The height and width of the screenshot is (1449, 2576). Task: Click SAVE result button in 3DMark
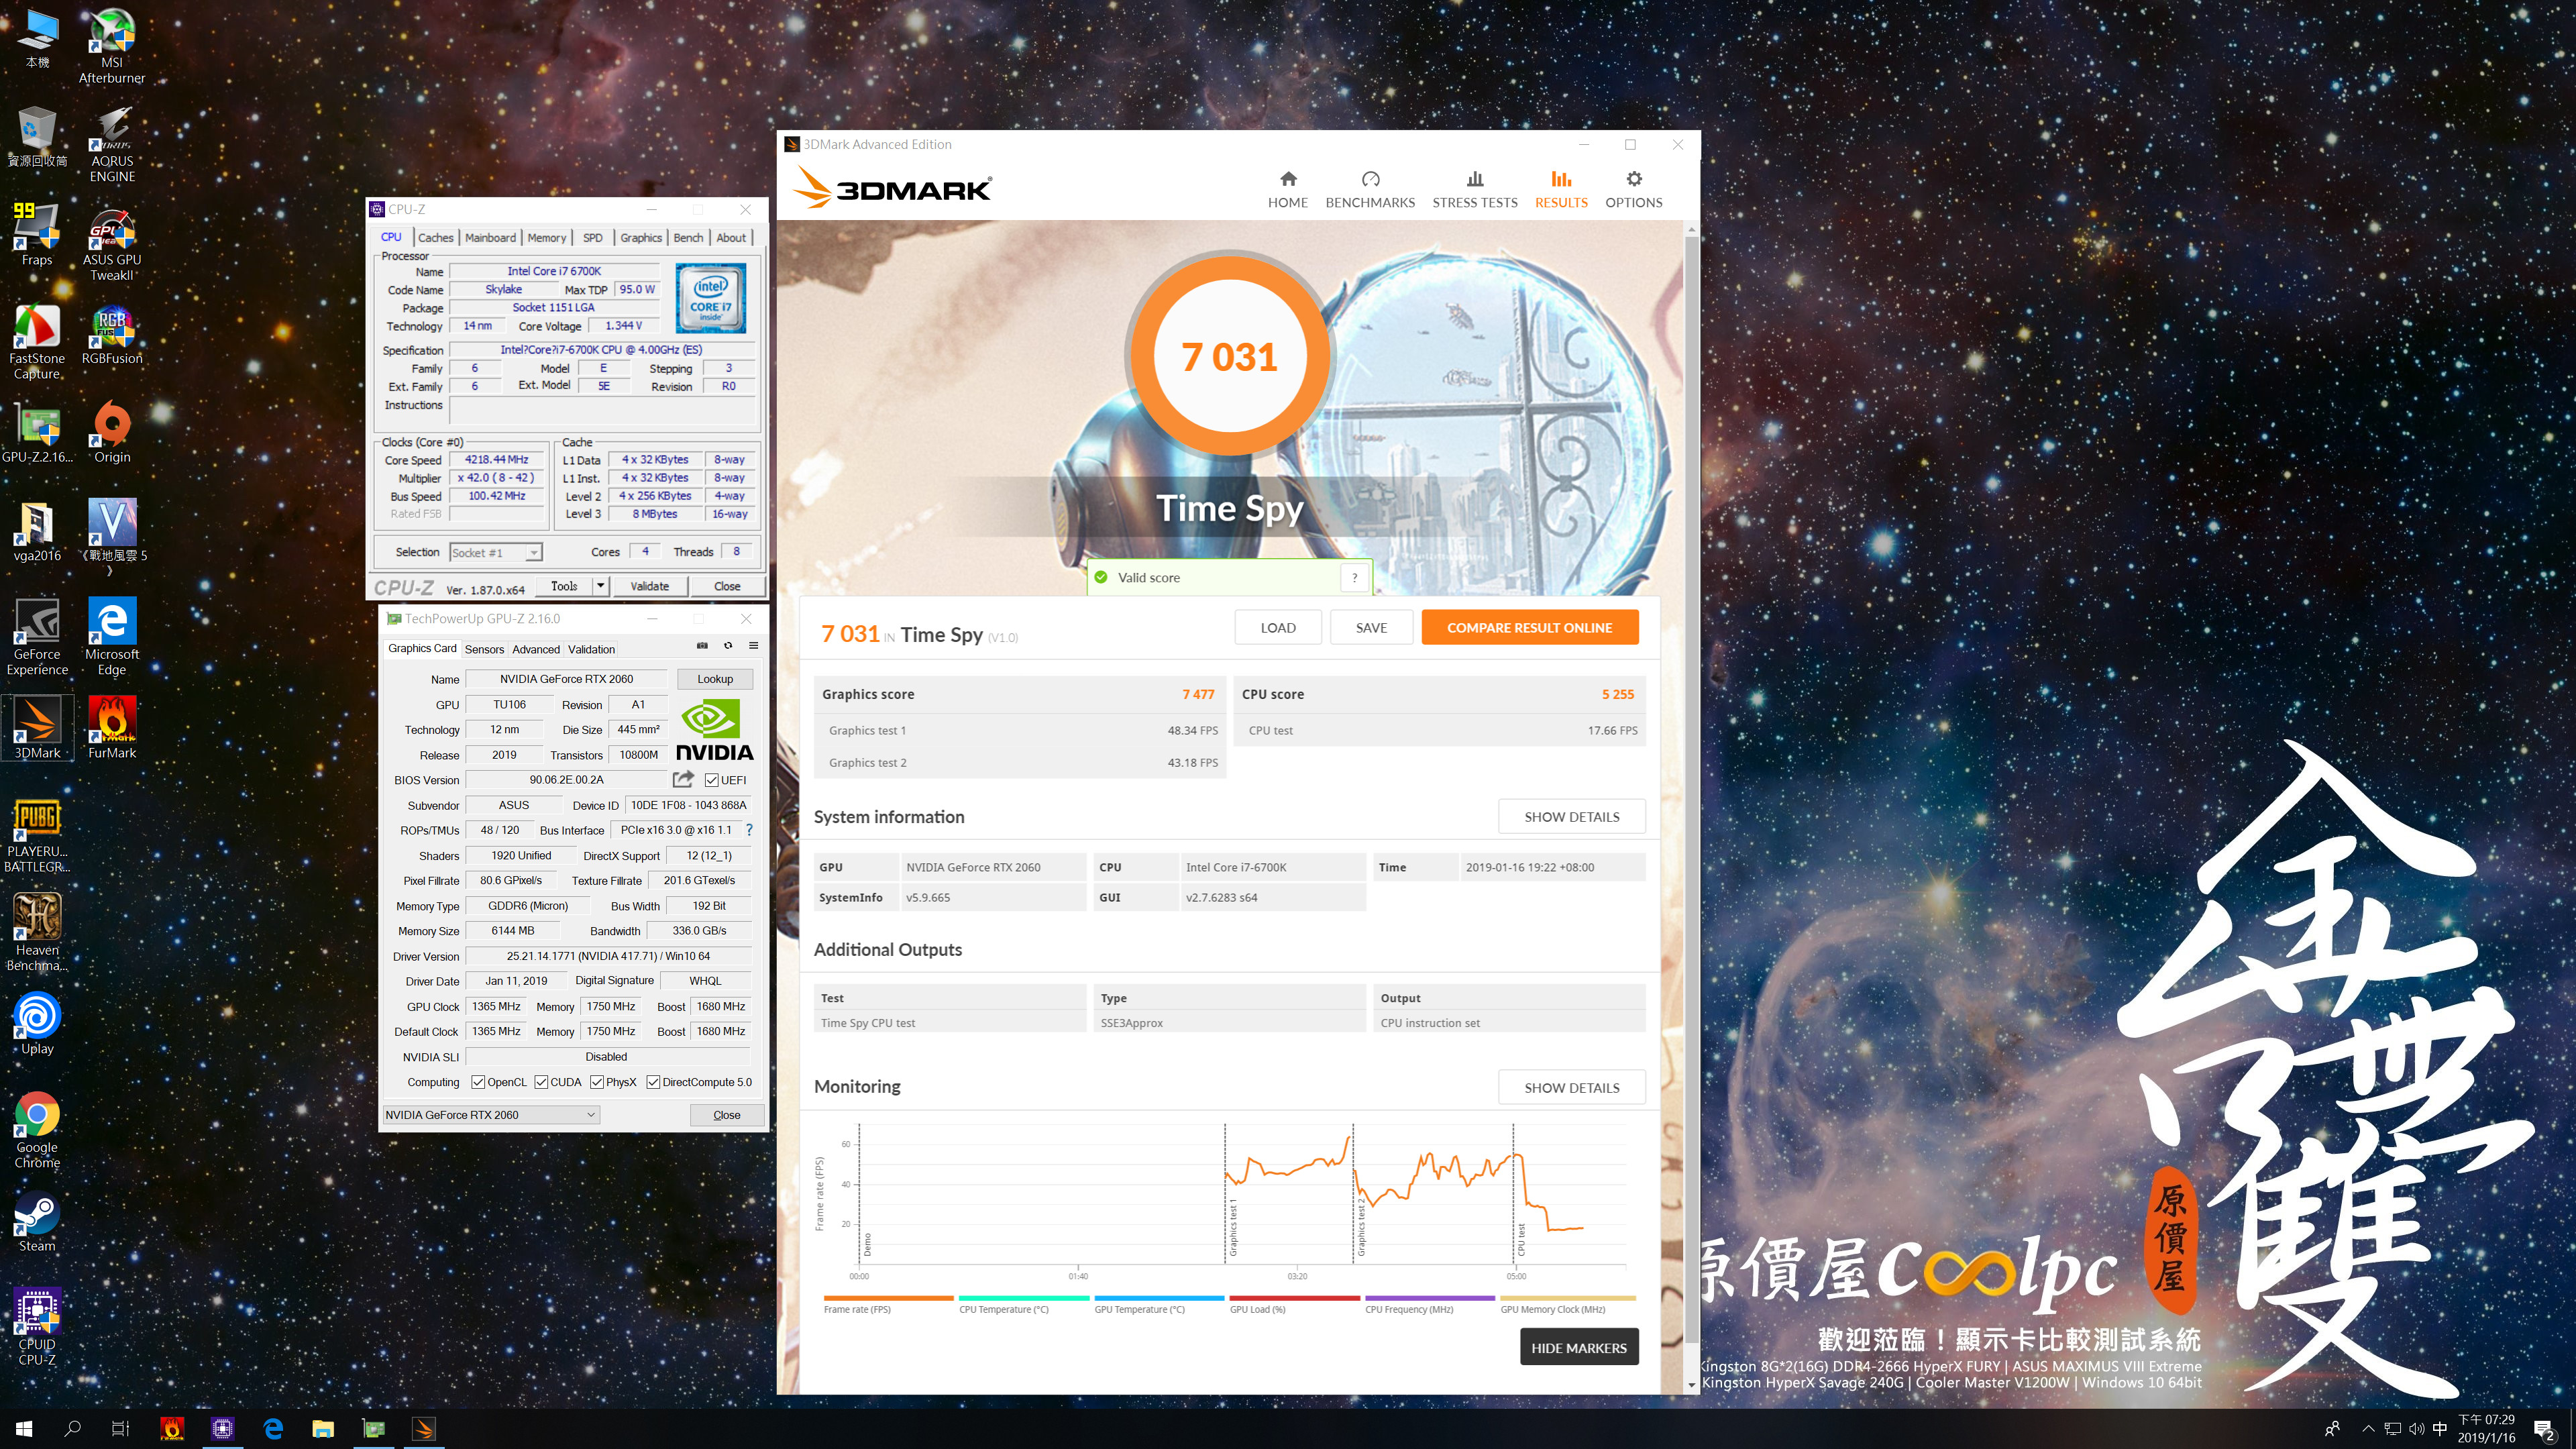pyautogui.click(x=1371, y=627)
